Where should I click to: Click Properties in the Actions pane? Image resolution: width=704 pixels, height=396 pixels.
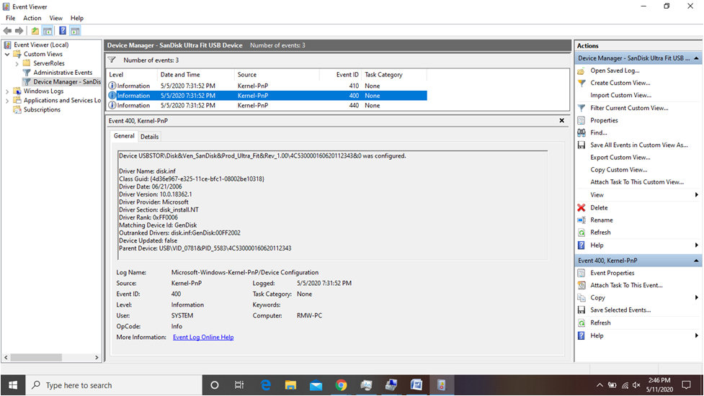[604, 121]
